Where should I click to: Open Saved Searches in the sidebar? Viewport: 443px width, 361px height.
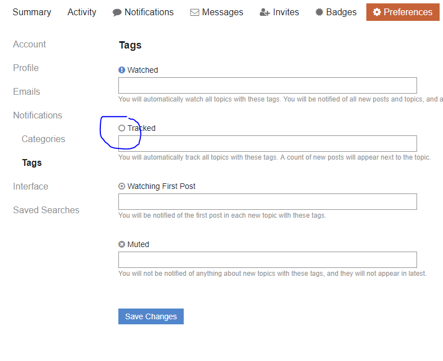(x=46, y=210)
